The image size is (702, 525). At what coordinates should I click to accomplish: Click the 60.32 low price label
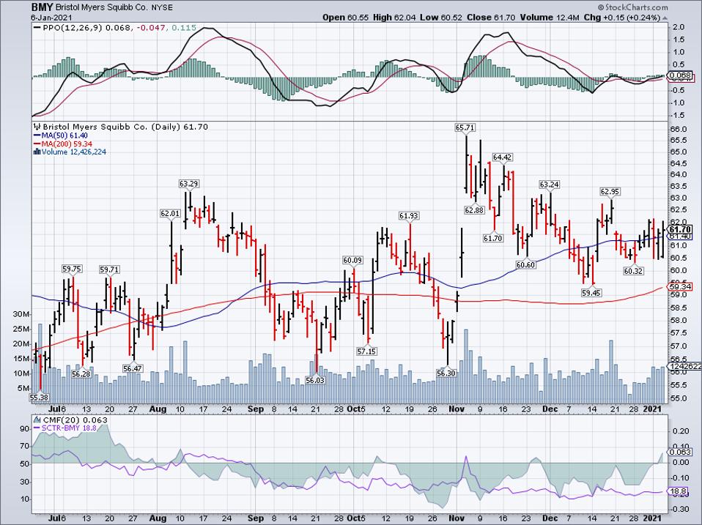(x=633, y=271)
